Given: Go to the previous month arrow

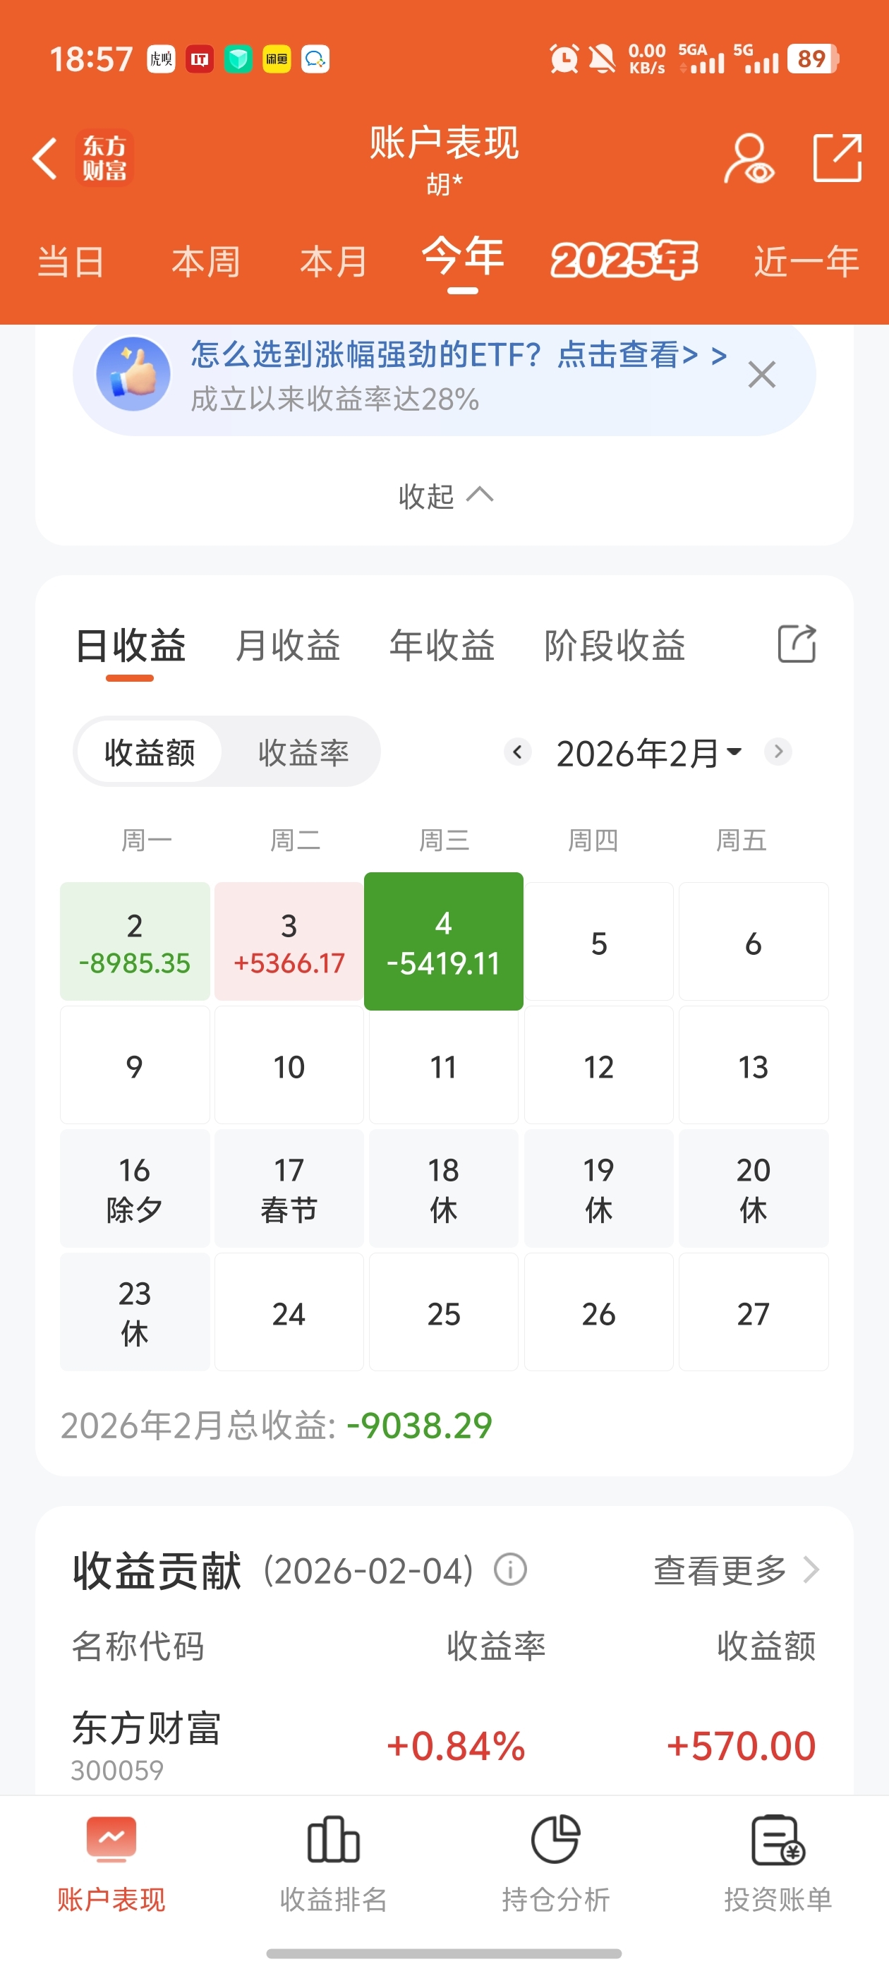Looking at the screenshot, I should point(518,752).
